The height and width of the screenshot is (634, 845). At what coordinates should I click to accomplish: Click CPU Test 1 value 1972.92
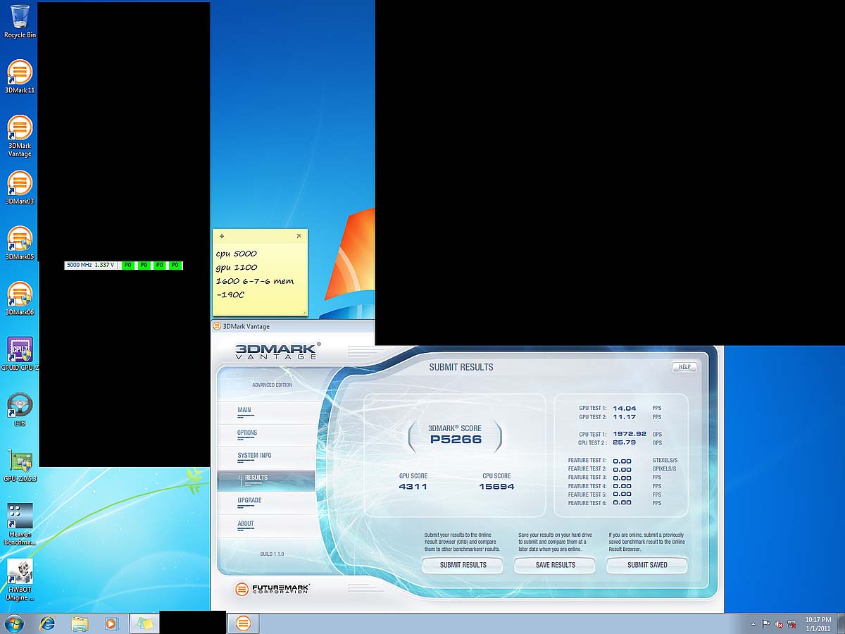pos(629,434)
